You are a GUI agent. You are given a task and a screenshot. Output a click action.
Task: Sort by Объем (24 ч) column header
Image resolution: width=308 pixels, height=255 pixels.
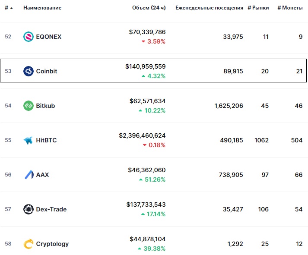pyautogui.click(x=149, y=8)
